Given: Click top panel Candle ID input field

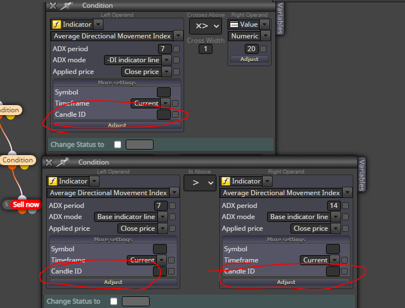Looking at the screenshot, I should click(164, 115).
